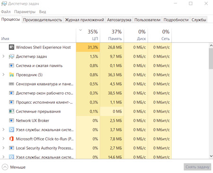Click the 0,1% CPU value cell
This screenshot has width=213, height=173.
click(88, 111)
